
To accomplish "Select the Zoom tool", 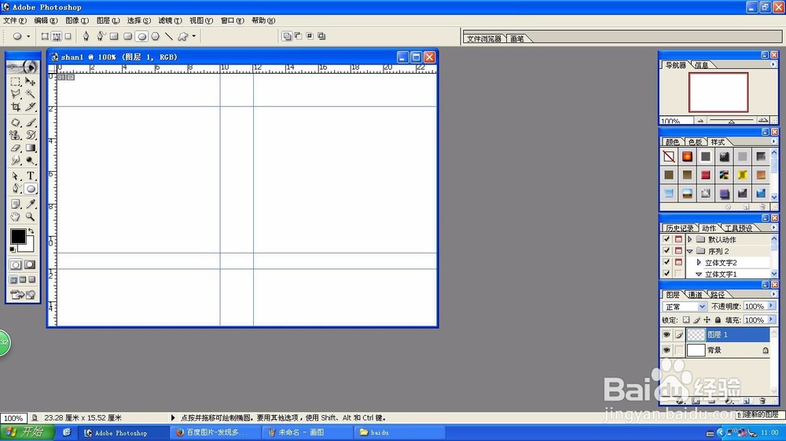I will coord(31,217).
